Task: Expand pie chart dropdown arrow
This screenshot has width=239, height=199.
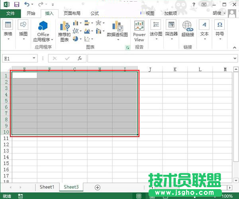Action: [x=80, y=39]
